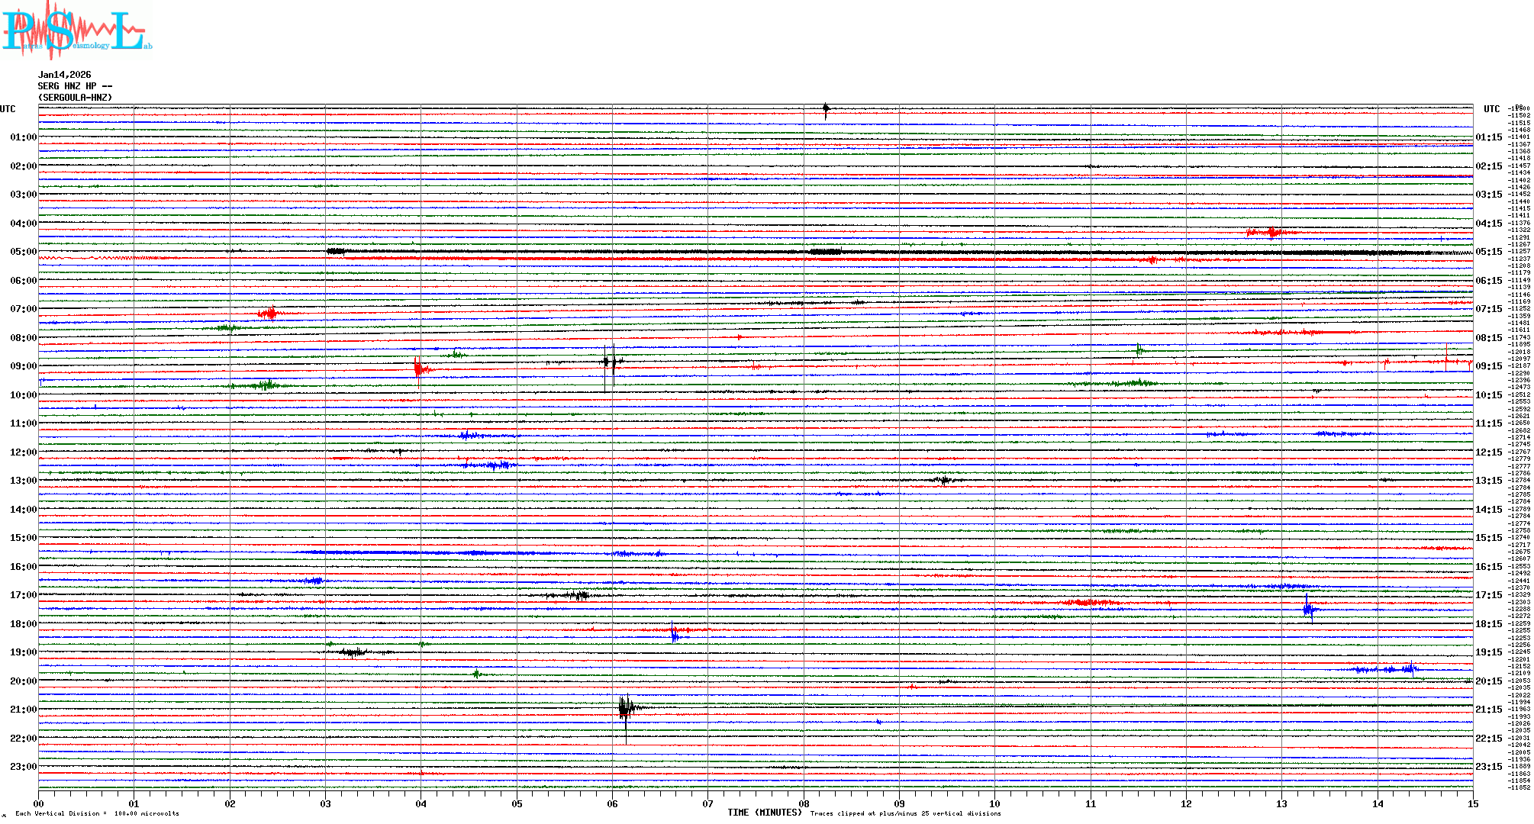This screenshot has width=1534, height=824.
Task: Click the right UTC axis label
Action: click(1491, 109)
